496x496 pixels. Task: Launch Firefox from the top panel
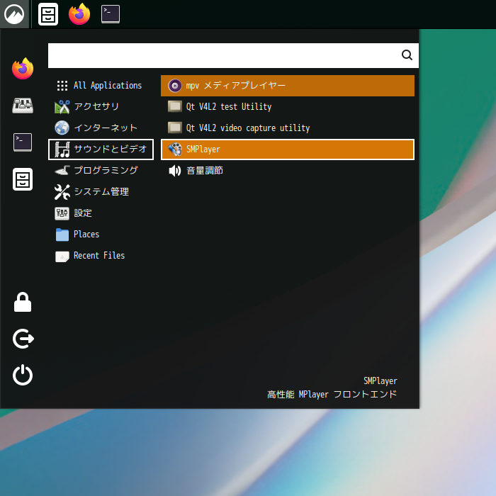79,14
